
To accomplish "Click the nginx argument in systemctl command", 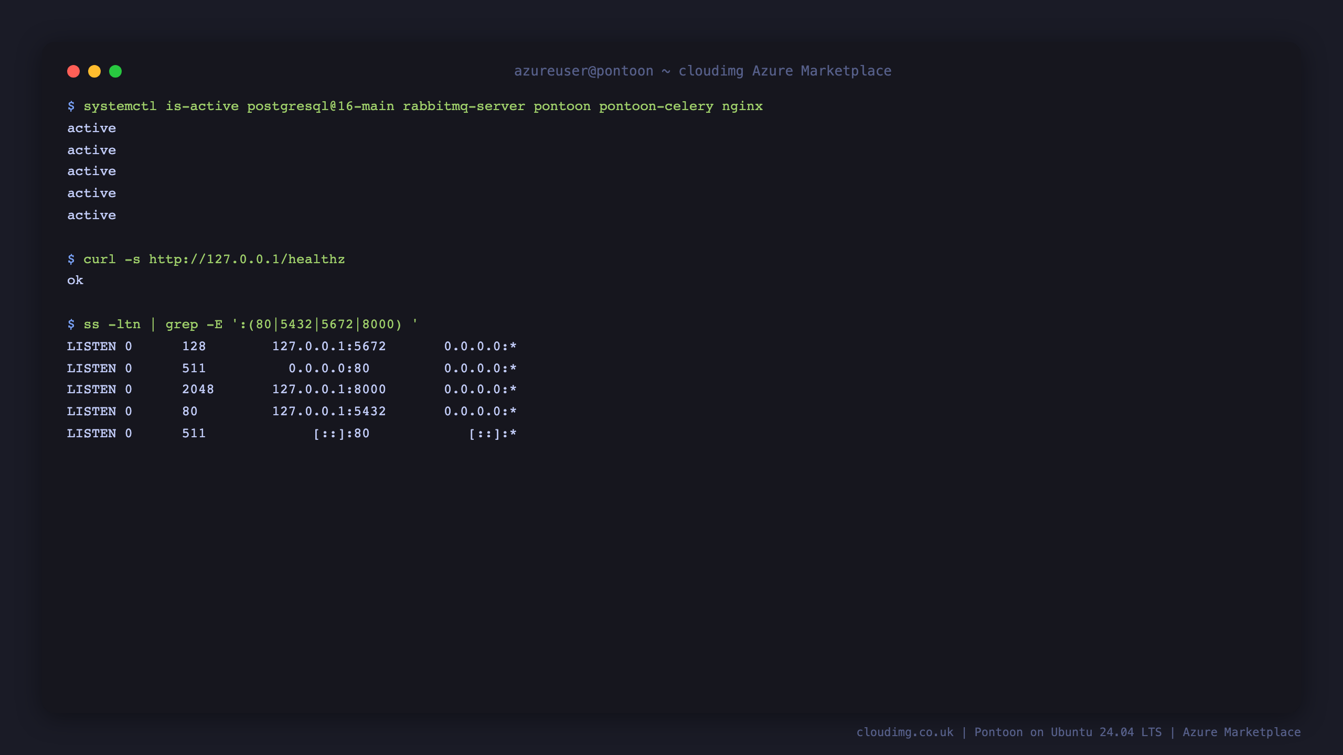I will click(742, 106).
